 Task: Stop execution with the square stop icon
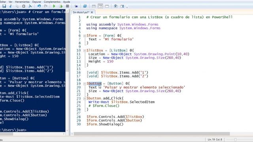pos(68,6)
